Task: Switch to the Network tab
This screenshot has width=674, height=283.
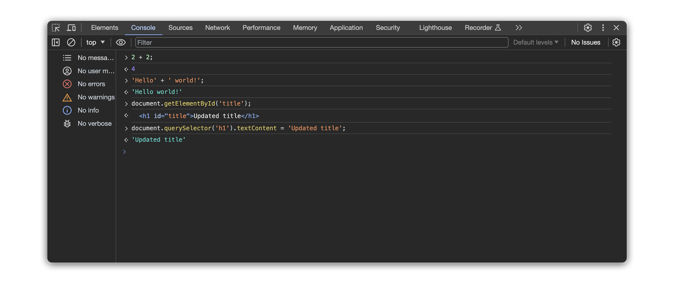Action: (217, 28)
